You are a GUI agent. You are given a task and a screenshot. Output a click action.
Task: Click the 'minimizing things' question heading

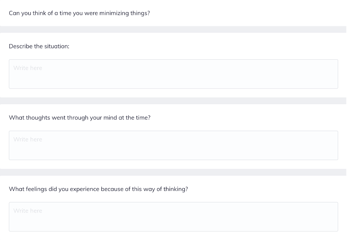[79, 14]
